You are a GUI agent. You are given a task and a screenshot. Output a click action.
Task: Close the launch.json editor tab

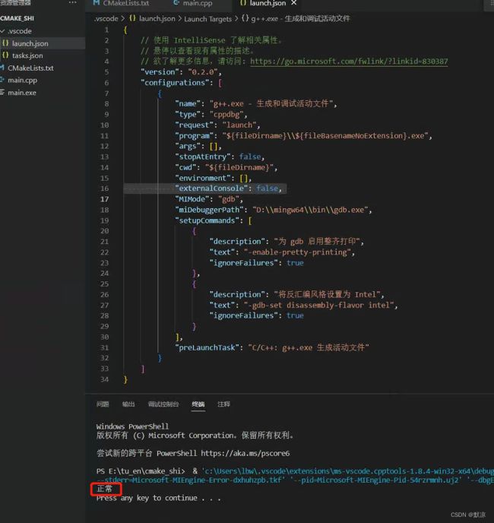tap(294, 3)
